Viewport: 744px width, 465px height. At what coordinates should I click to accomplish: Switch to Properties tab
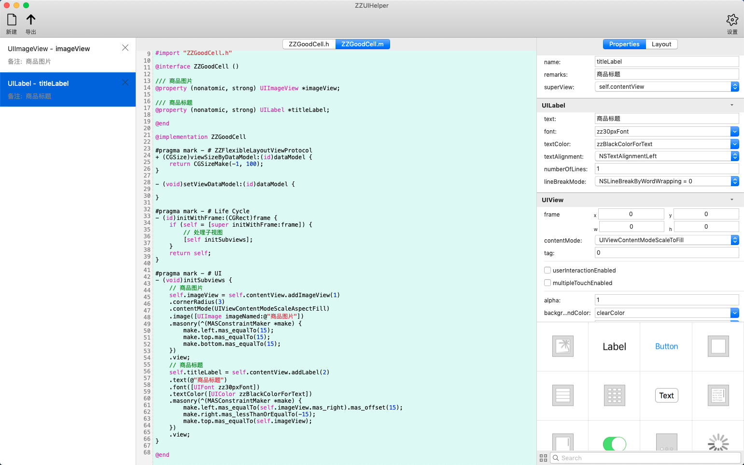(x=624, y=44)
